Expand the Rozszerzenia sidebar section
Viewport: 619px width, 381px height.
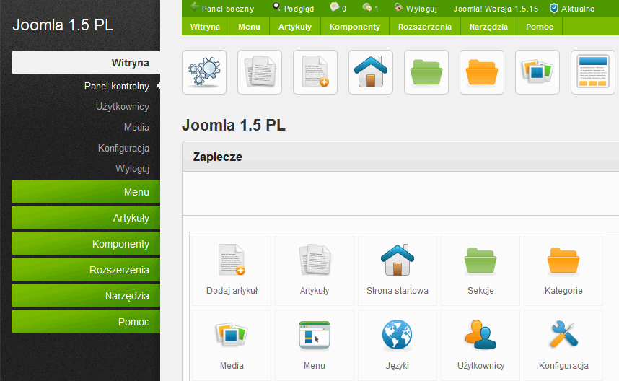point(86,270)
